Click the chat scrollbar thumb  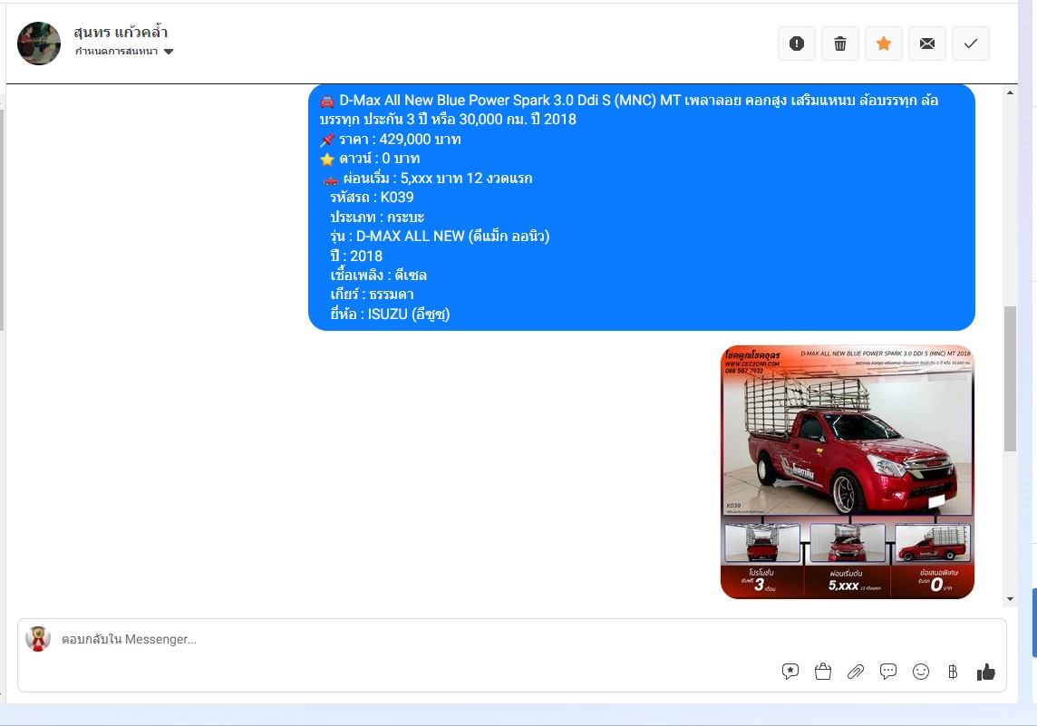click(x=1010, y=379)
